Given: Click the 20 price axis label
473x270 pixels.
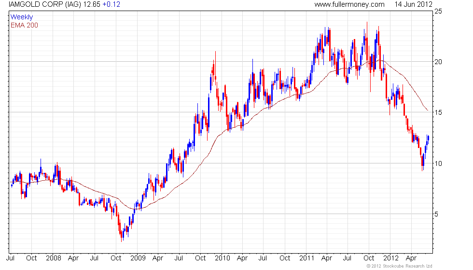Looking at the screenshot, I should point(438,62).
